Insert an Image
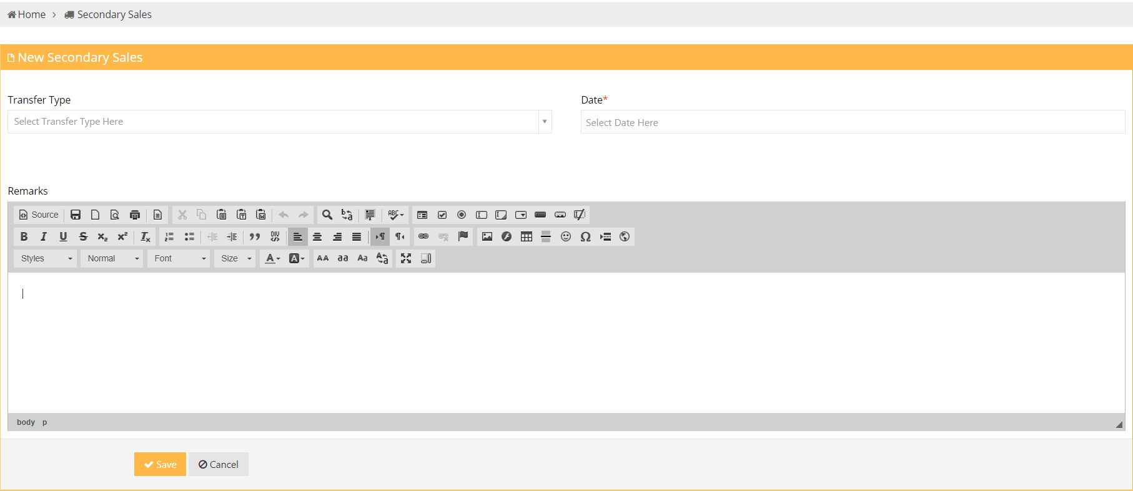This screenshot has height=491, width=1133. coord(487,236)
